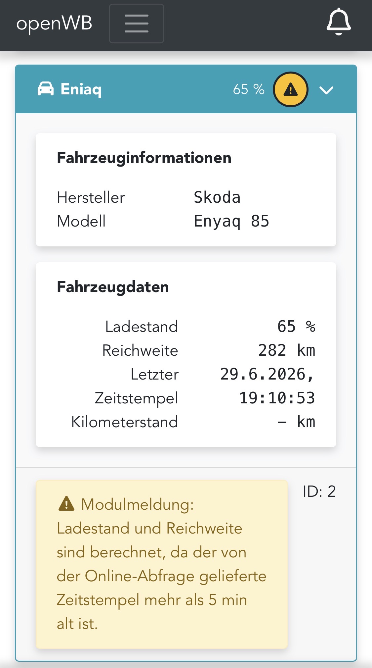Select the Kilometerstand label
372x668 pixels.
pyautogui.click(x=125, y=422)
